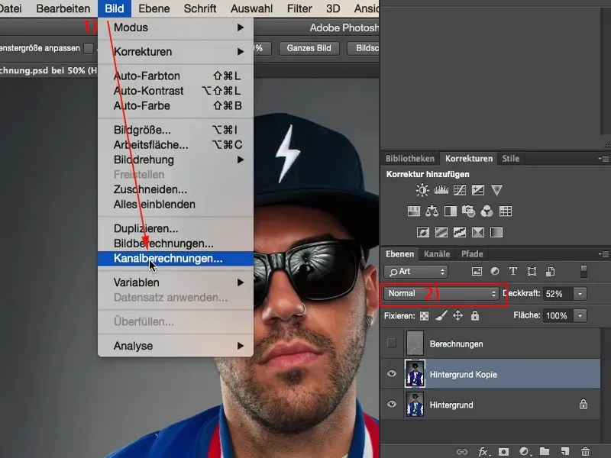Open the Deckkraft slider arrow
The height and width of the screenshot is (458, 611).
(580, 294)
